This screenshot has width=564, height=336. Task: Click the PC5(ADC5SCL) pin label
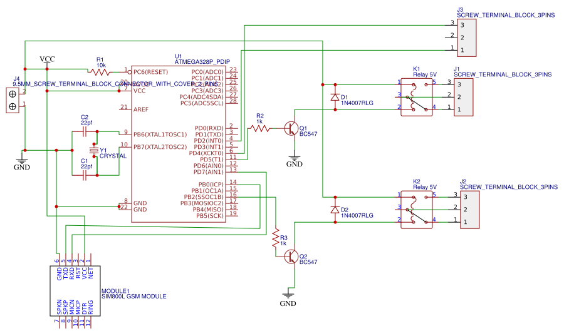[x=202, y=103]
